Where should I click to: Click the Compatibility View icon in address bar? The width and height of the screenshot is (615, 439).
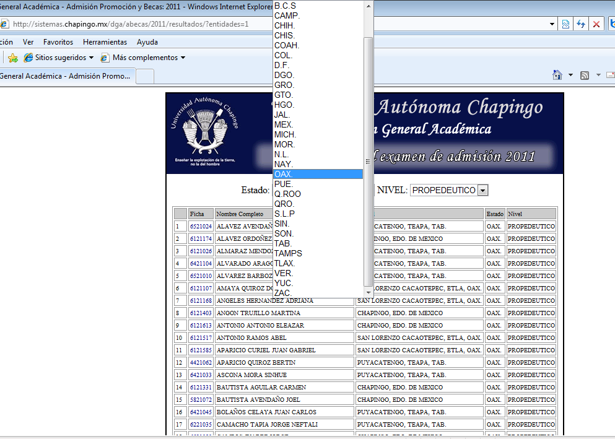click(x=565, y=24)
